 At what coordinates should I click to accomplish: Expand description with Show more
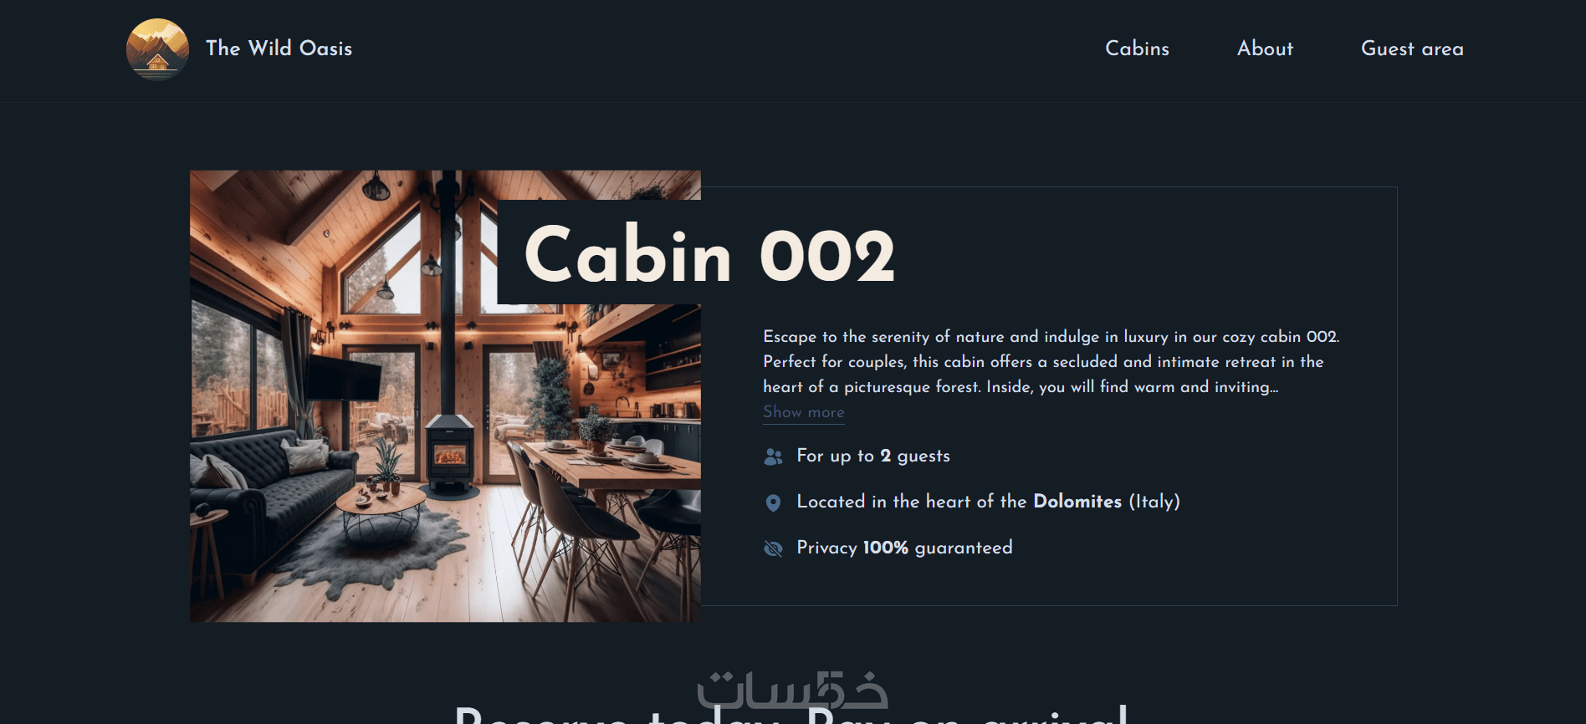point(803,412)
